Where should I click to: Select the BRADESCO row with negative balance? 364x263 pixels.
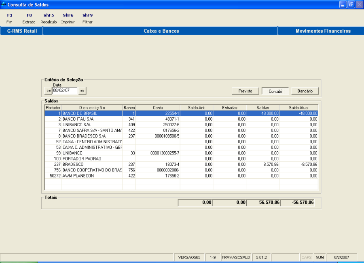(121, 164)
